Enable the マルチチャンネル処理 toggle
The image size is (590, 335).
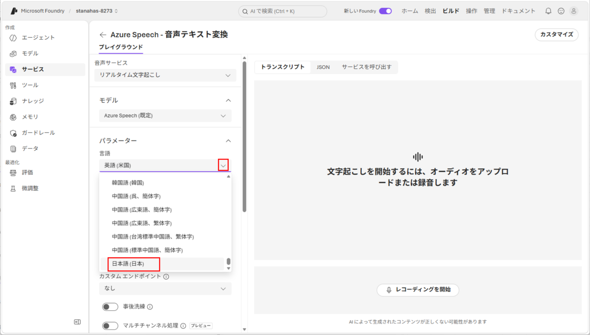110,325
